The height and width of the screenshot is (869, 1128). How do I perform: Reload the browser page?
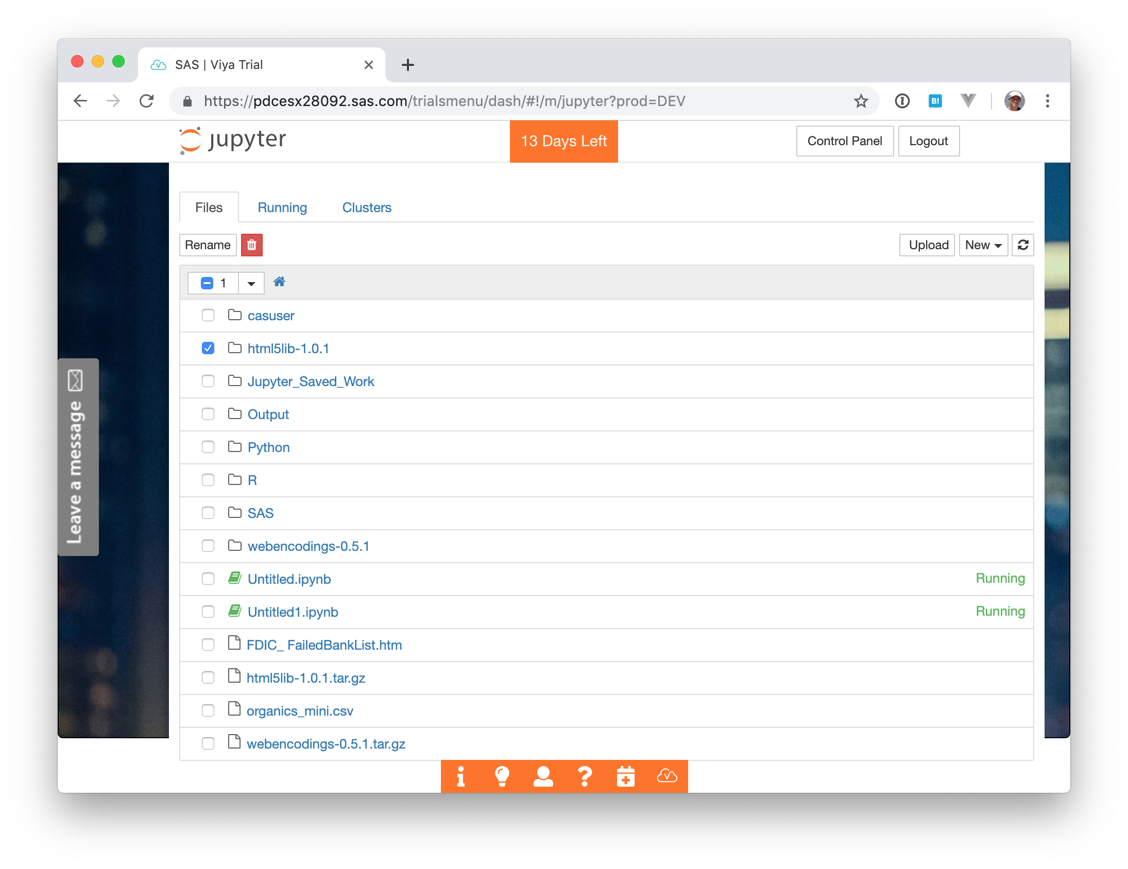[147, 101]
